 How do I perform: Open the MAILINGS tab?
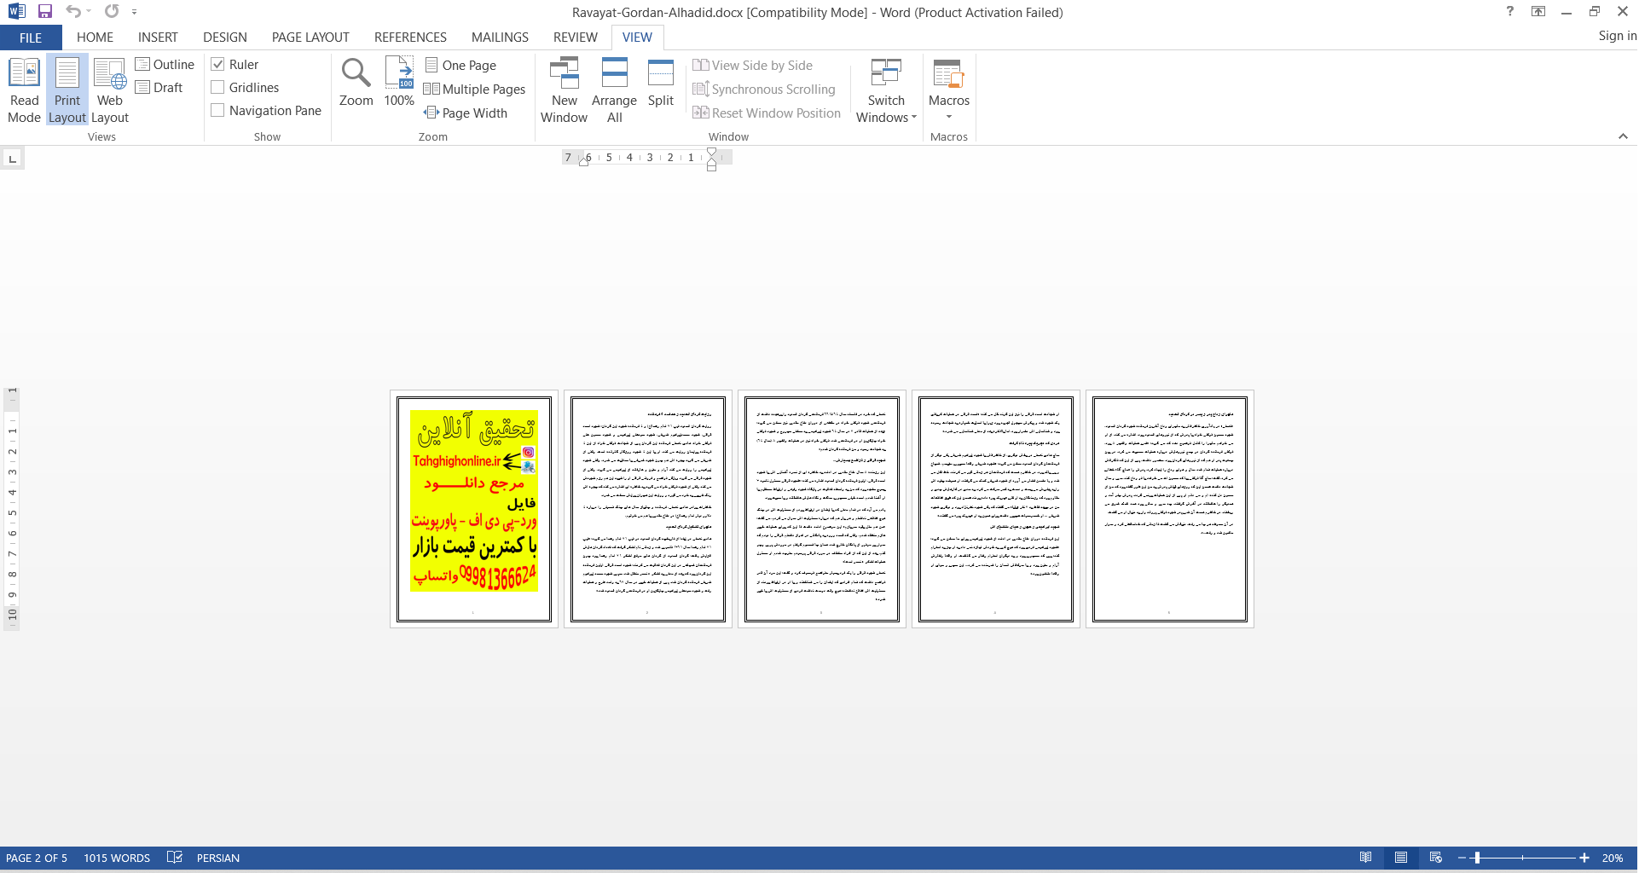tap(500, 38)
